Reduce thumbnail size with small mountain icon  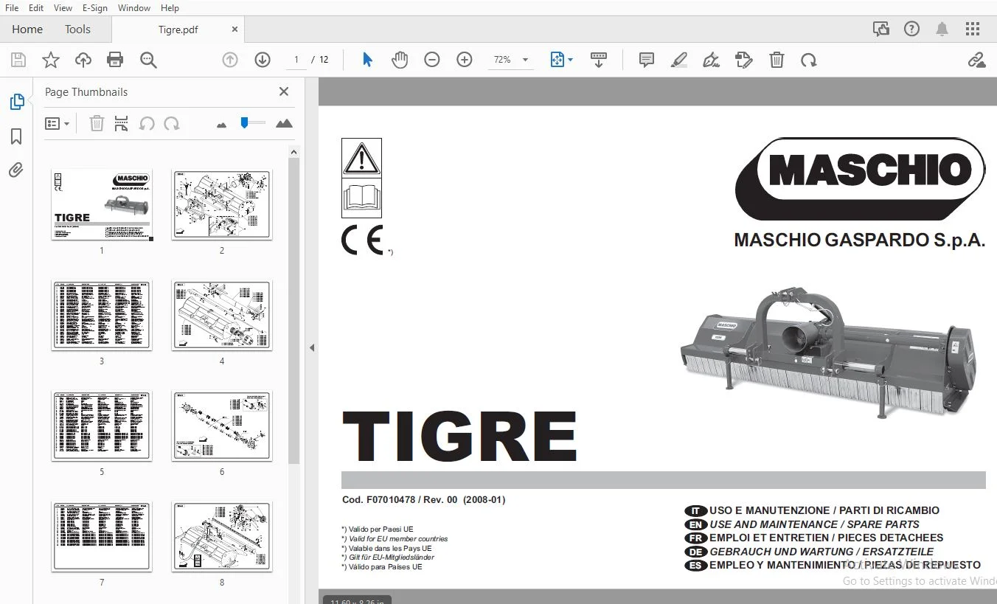coord(221,125)
